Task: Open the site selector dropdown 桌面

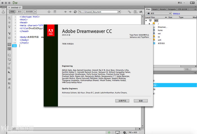Action: pos(159,13)
